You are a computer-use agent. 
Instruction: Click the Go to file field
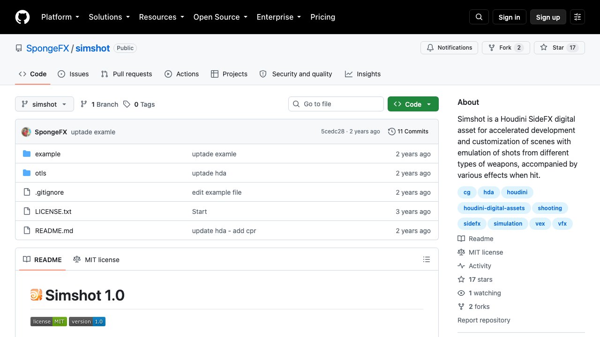336,104
